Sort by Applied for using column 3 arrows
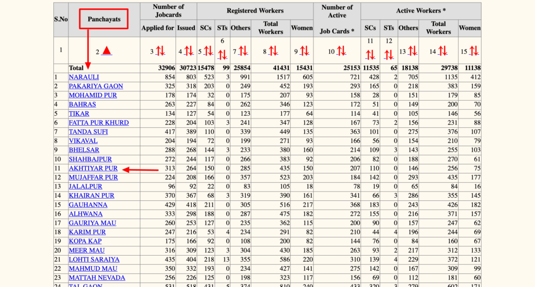535x287 pixels. (x=160, y=51)
